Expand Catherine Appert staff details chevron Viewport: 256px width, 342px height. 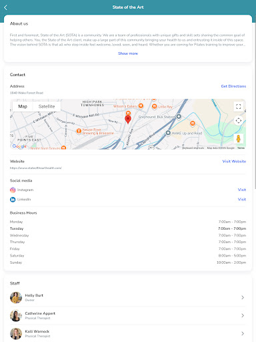pos(243,315)
